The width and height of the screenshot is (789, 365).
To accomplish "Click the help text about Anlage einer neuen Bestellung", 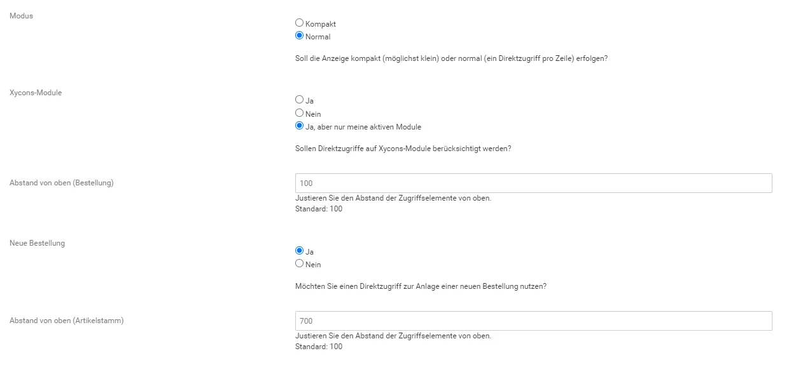I will coord(421,286).
